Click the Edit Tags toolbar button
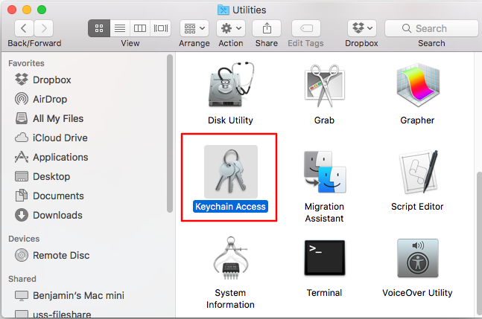The width and height of the screenshot is (482, 319). click(306, 28)
